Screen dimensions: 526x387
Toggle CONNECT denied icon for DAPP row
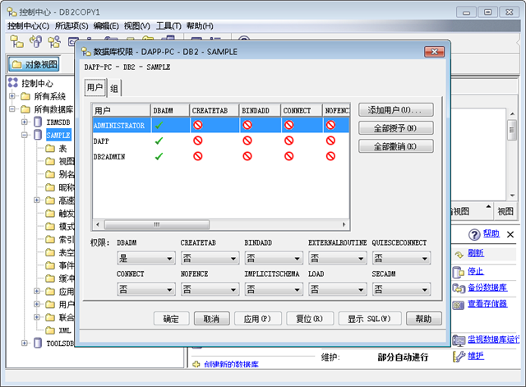pos(288,141)
